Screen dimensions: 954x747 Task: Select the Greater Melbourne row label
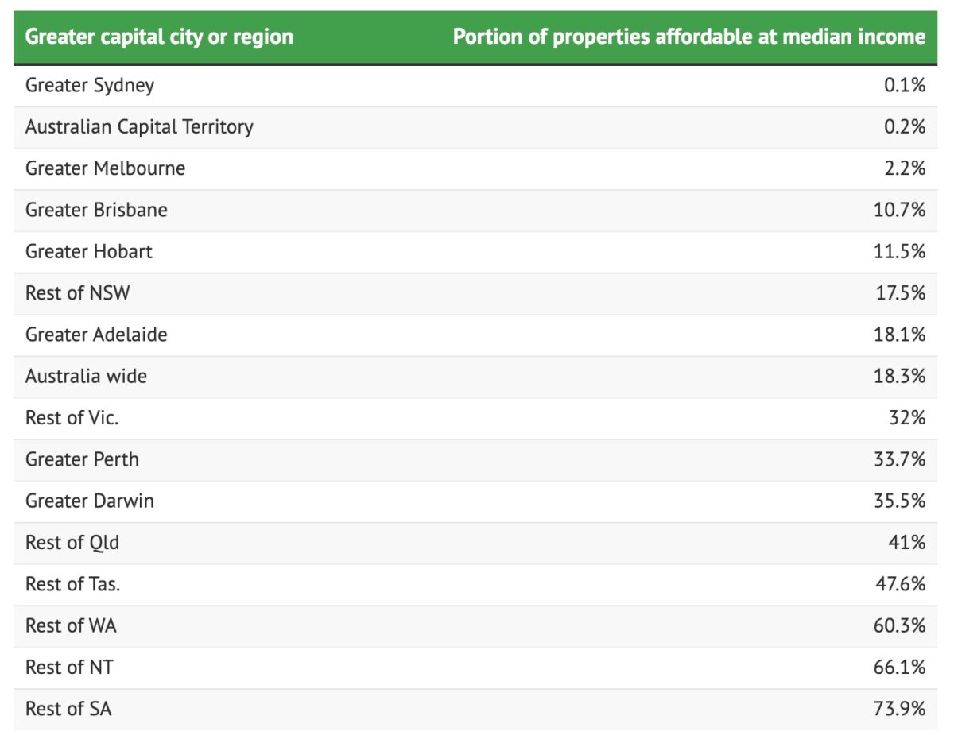pyautogui.click(x=105, y=168)
